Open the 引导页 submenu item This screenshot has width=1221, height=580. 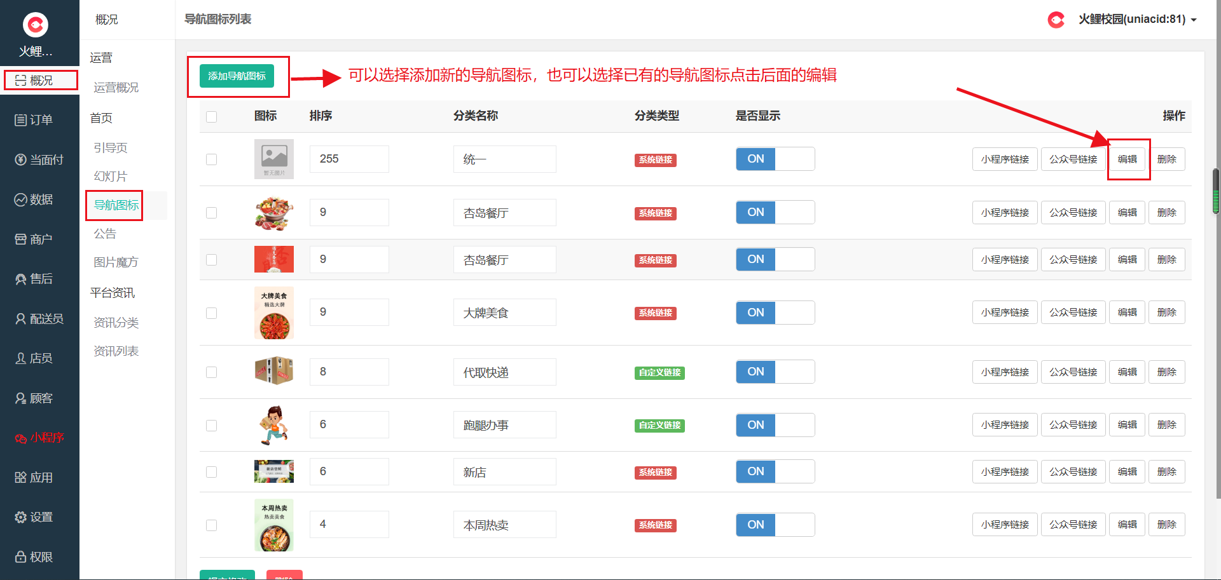[111, 148]
